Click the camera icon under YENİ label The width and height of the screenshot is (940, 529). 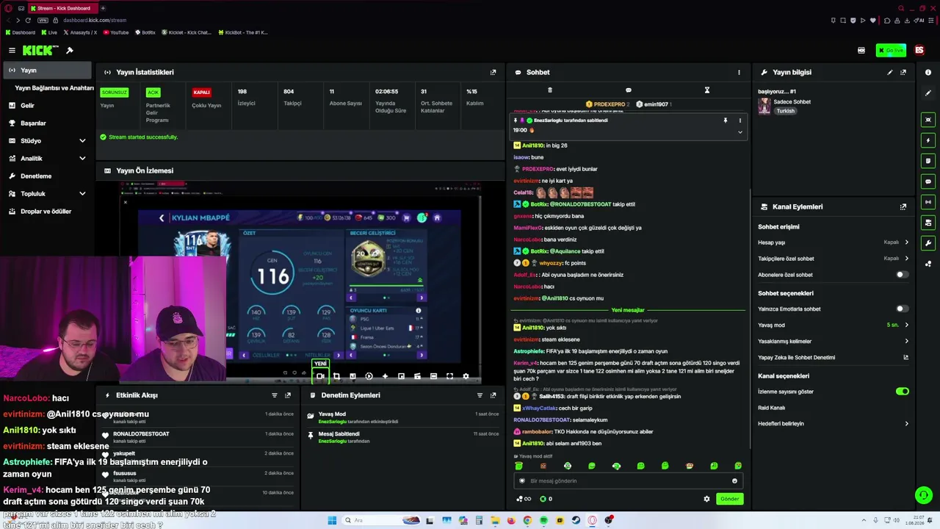point(320,376)
